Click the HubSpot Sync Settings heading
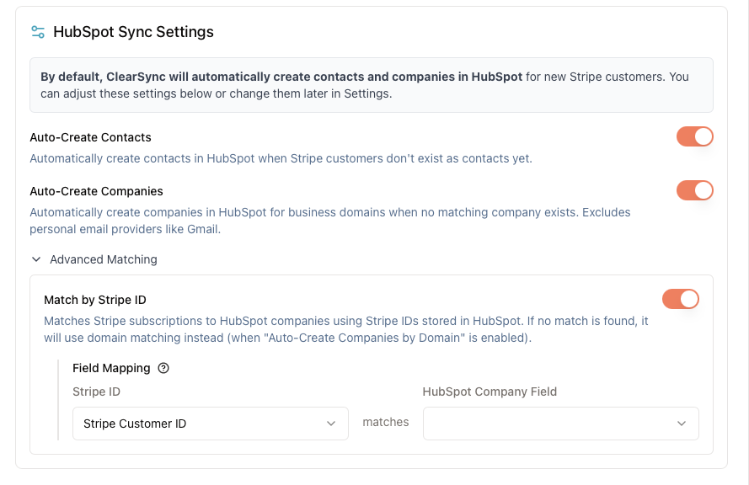This screenshot has width=749, height=485. (133, 32)
